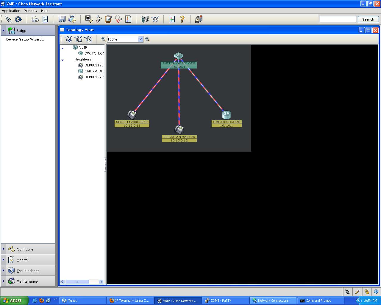Zoom out with the minus magnifier
Screen dimensions: 381x305
click(x=103, y=39)
